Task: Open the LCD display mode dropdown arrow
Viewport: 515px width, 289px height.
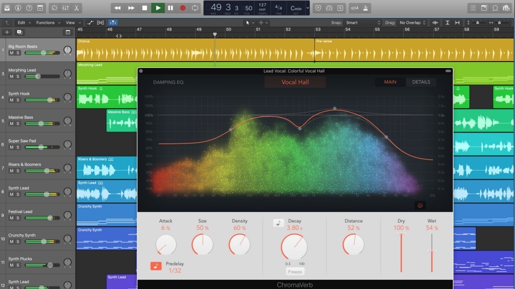Action: (x=307, y=8)
